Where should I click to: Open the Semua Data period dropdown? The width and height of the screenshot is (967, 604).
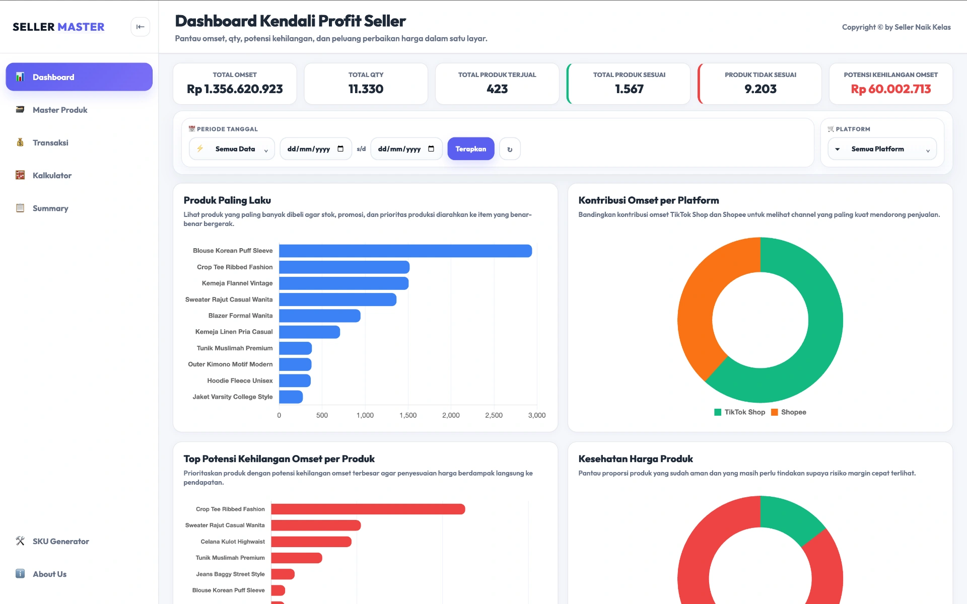point(232,149)
